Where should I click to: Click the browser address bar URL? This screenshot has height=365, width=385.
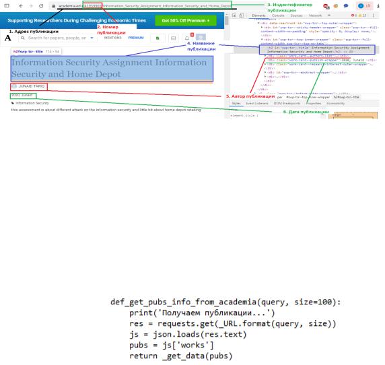tap(144, 5)
